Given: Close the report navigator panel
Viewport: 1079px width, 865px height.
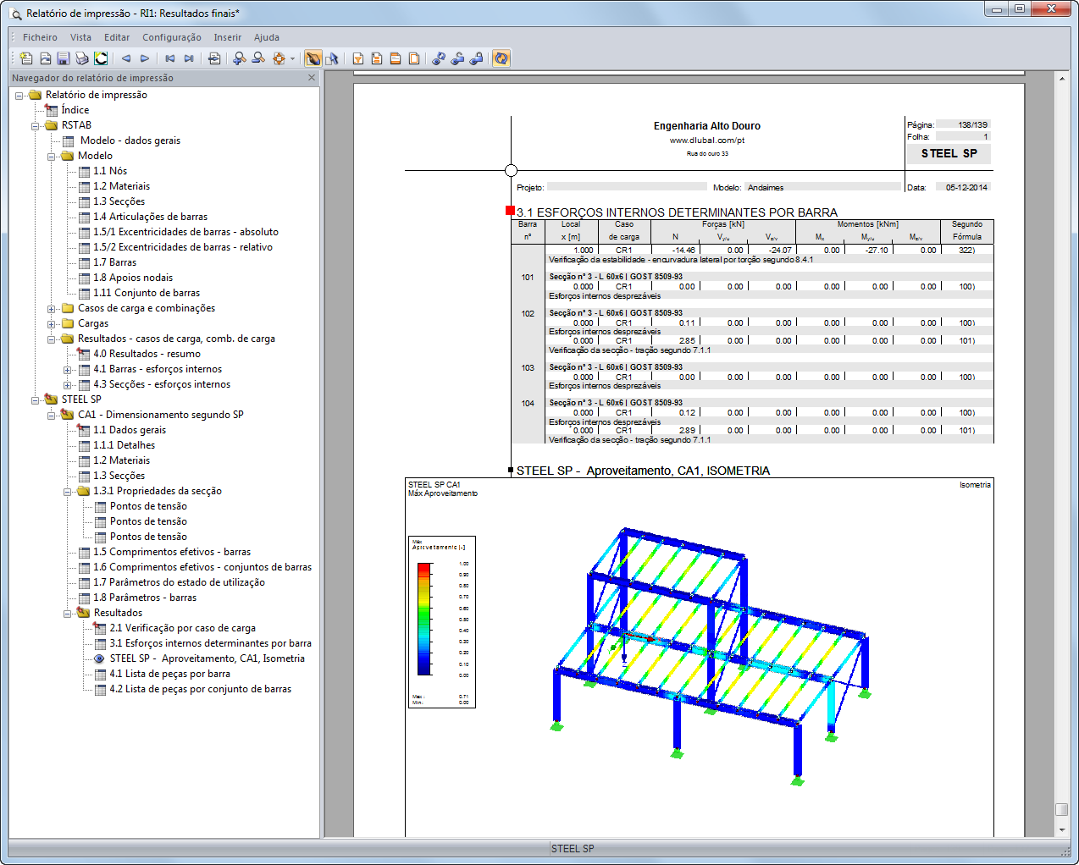Looking at the screenshot, I should point(312,77).
